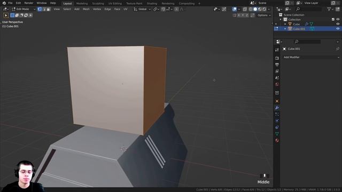Switch to the UV Editing workspace tab
The height and width of the screenshot is (192, 342).
(115, 4)
